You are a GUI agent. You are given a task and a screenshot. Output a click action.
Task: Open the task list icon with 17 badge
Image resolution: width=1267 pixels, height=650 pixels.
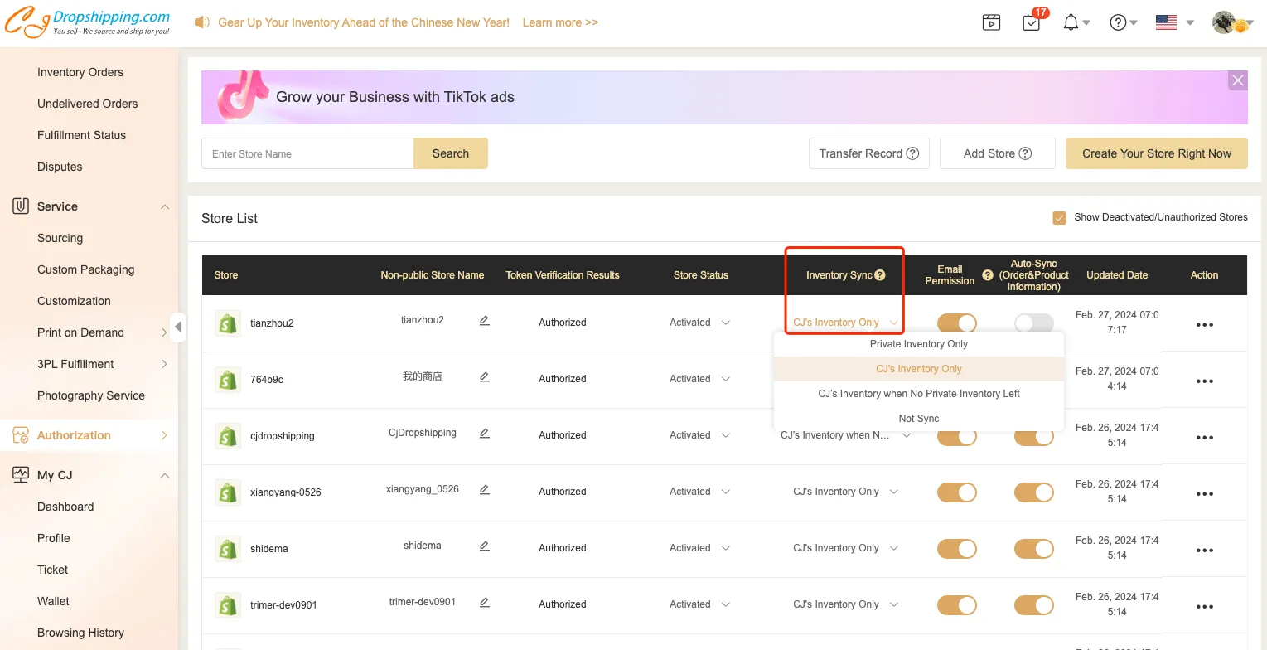point(1032,22)
